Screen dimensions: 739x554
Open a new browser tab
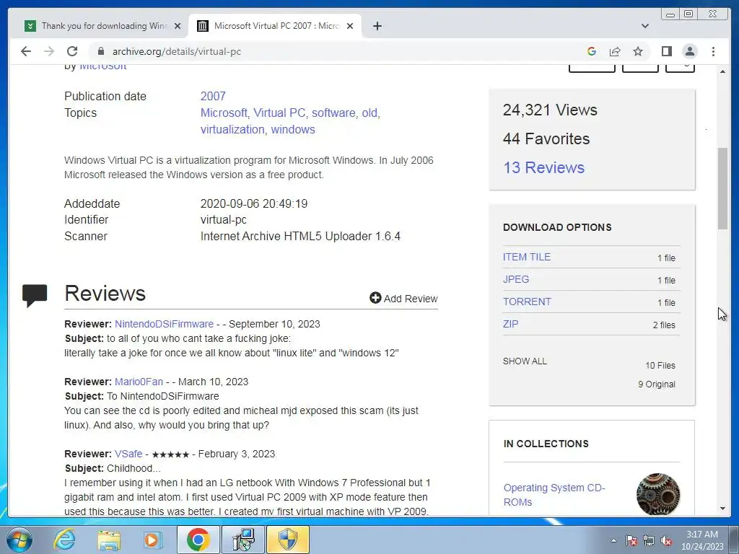[377, 26]
